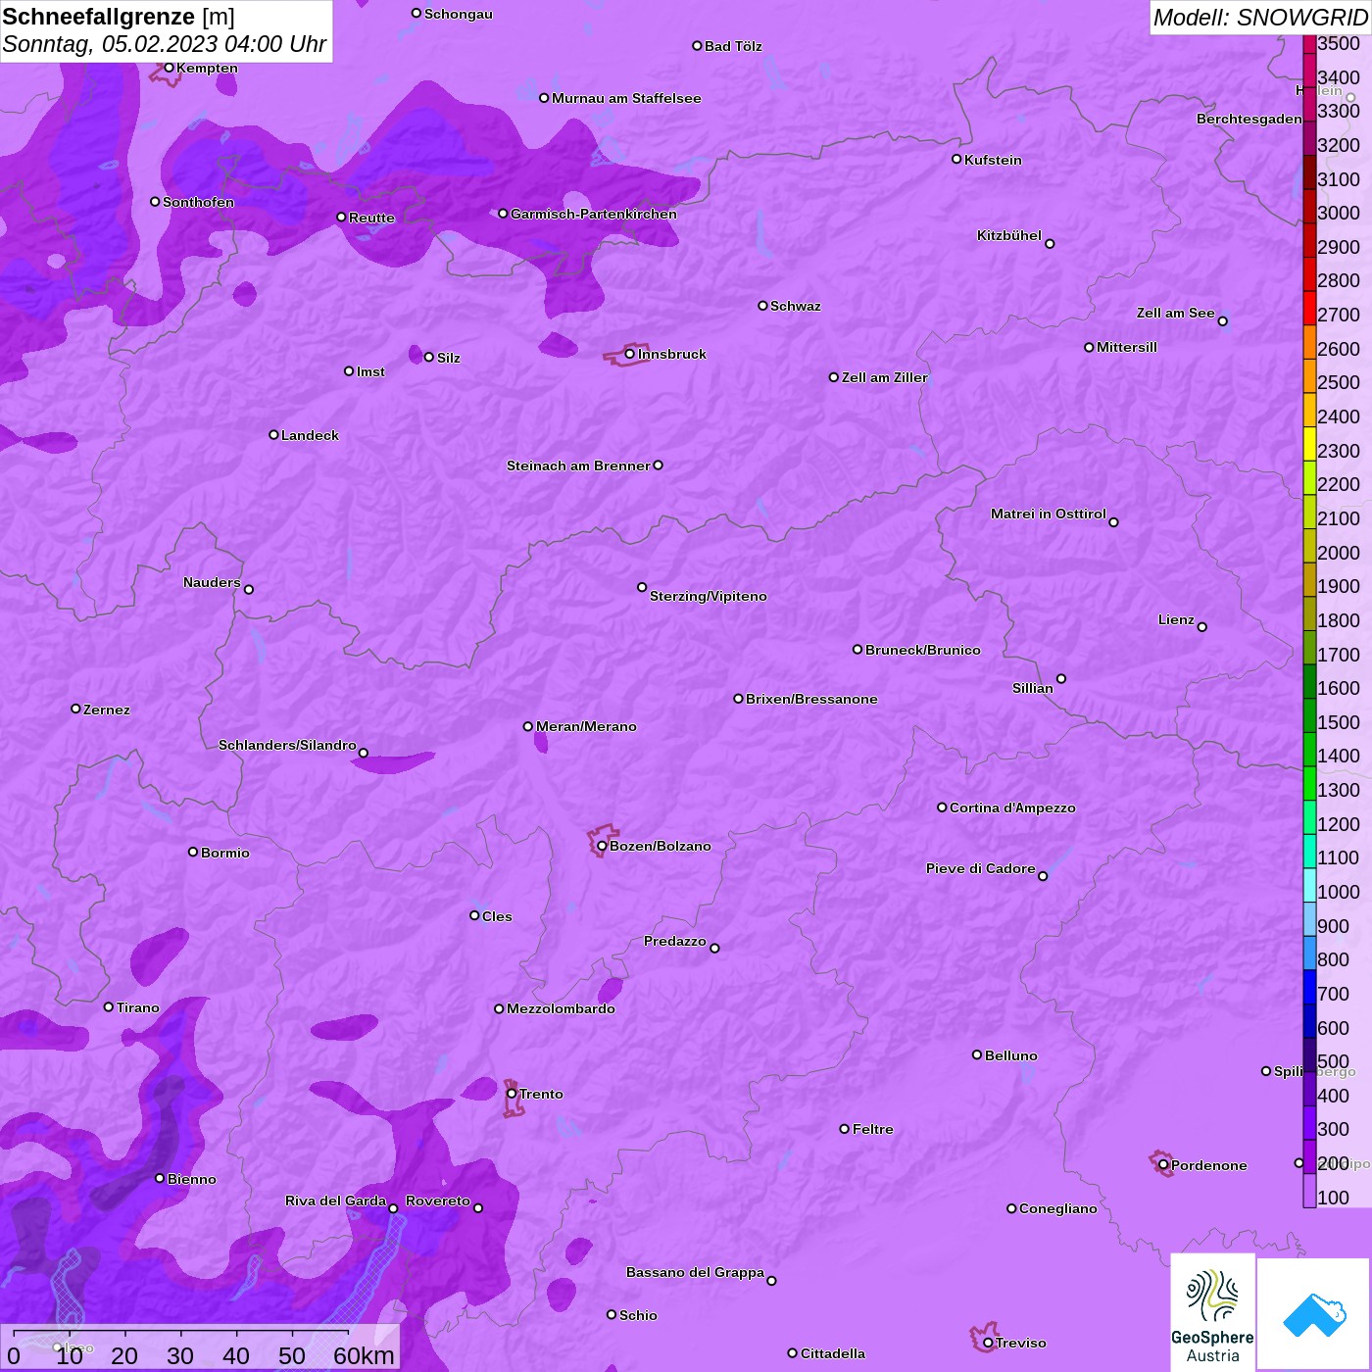Click the 'Steinach am Brenner' label
The height and width of the screenshot is (1372, 1372).
coord(578,465)
